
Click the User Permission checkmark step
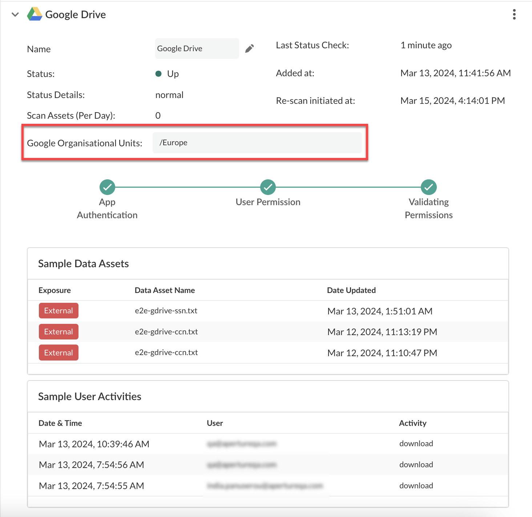tap(268, 187)
